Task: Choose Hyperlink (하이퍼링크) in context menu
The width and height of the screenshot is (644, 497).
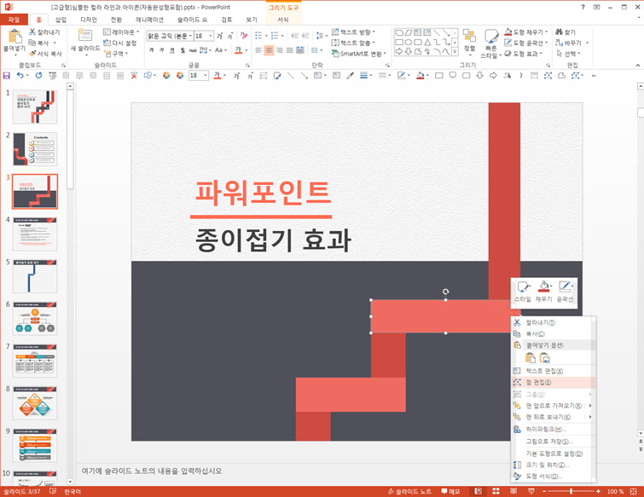Action: (553, 430)
